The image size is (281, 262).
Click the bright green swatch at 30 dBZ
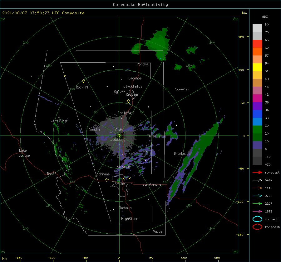(257, 130)
